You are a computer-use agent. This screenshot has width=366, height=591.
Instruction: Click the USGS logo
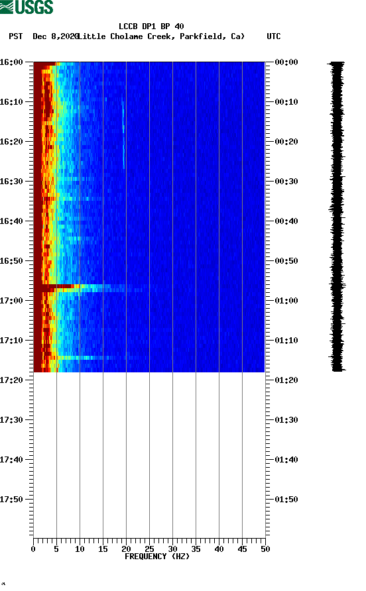pyautogui.click(x=27, y=7)
